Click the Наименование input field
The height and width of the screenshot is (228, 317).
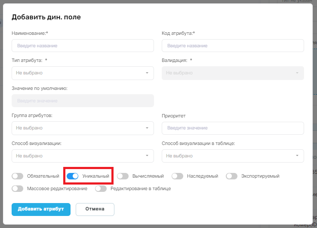point(83,46)
